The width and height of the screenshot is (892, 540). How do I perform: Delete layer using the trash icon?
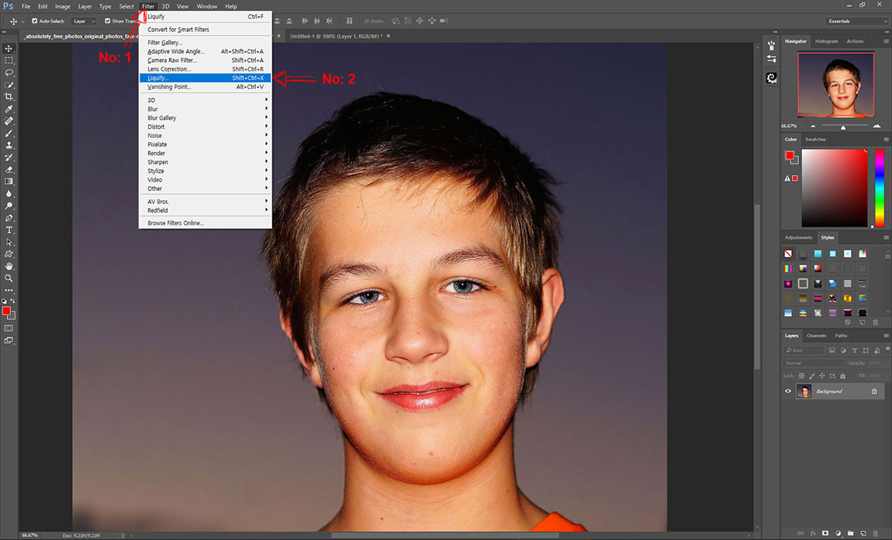(x=876, y=533)
